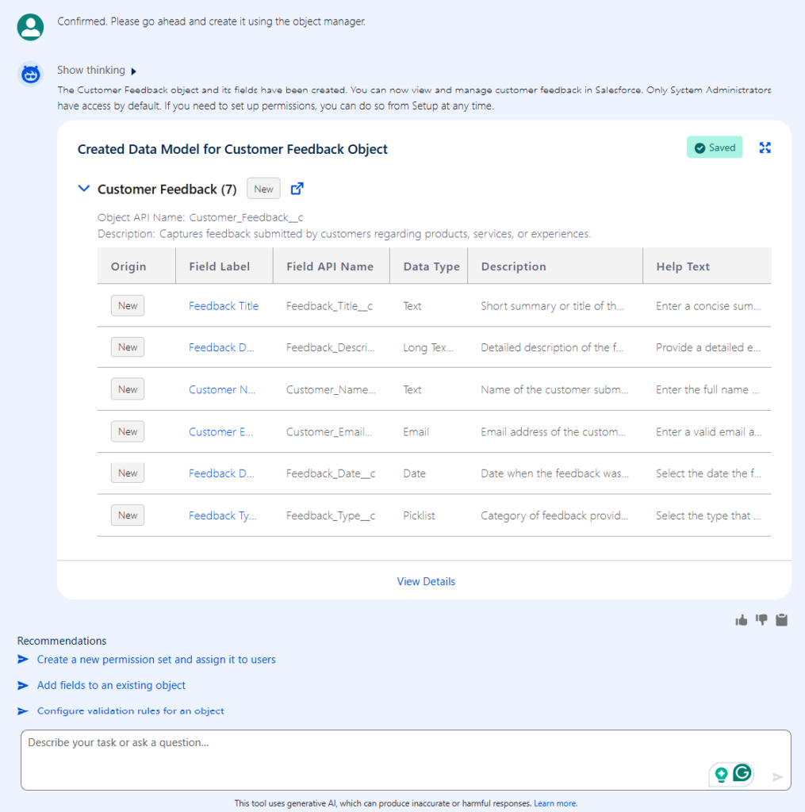This screenshot has width=805, height=812.
Task: Click 'Select the date the f...' help text
Action: coord(708,473)
